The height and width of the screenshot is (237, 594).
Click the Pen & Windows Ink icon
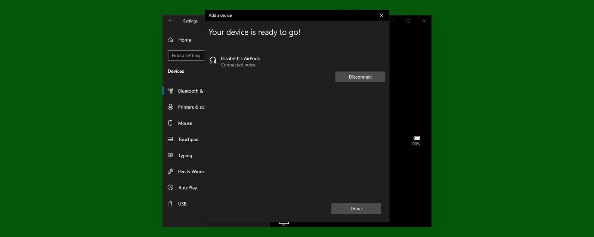(x=170, y=171)
